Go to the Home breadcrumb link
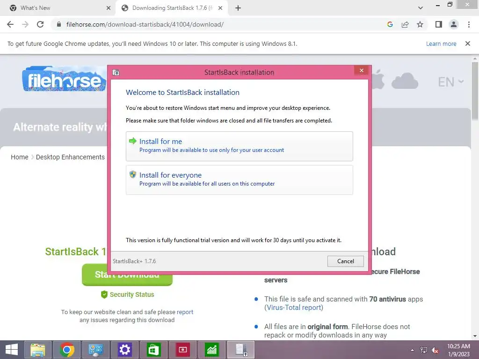This screenshot has width=479, height=359. 20,157
